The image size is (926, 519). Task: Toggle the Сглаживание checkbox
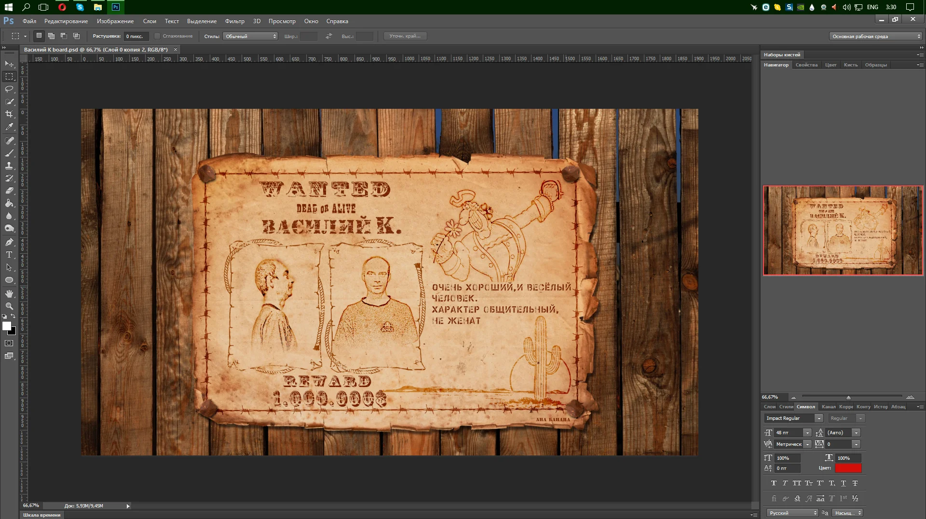tap(157, 36)
